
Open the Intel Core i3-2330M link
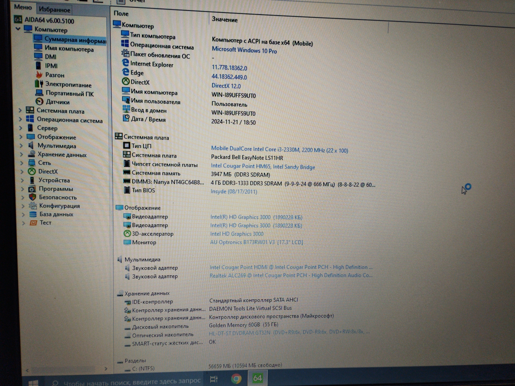pos(279,149)
